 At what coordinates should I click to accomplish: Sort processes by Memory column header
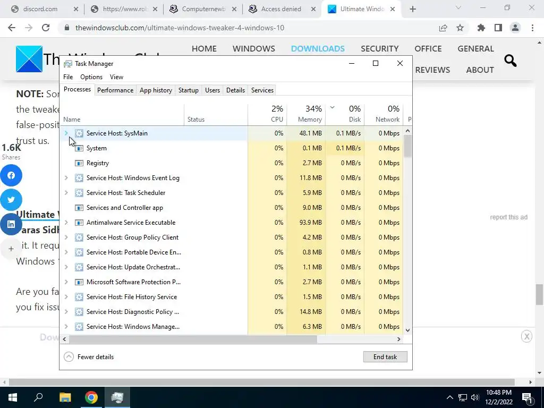(x=307, y=114)
